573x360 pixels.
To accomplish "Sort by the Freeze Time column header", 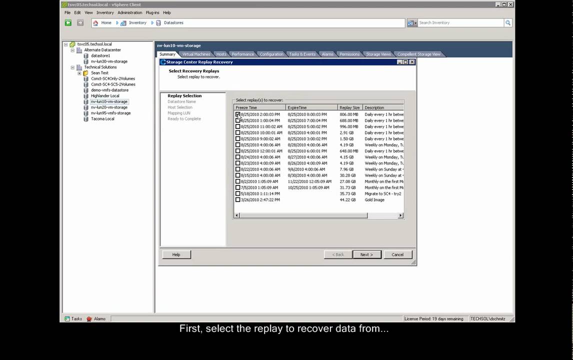I will pos(260,107).
